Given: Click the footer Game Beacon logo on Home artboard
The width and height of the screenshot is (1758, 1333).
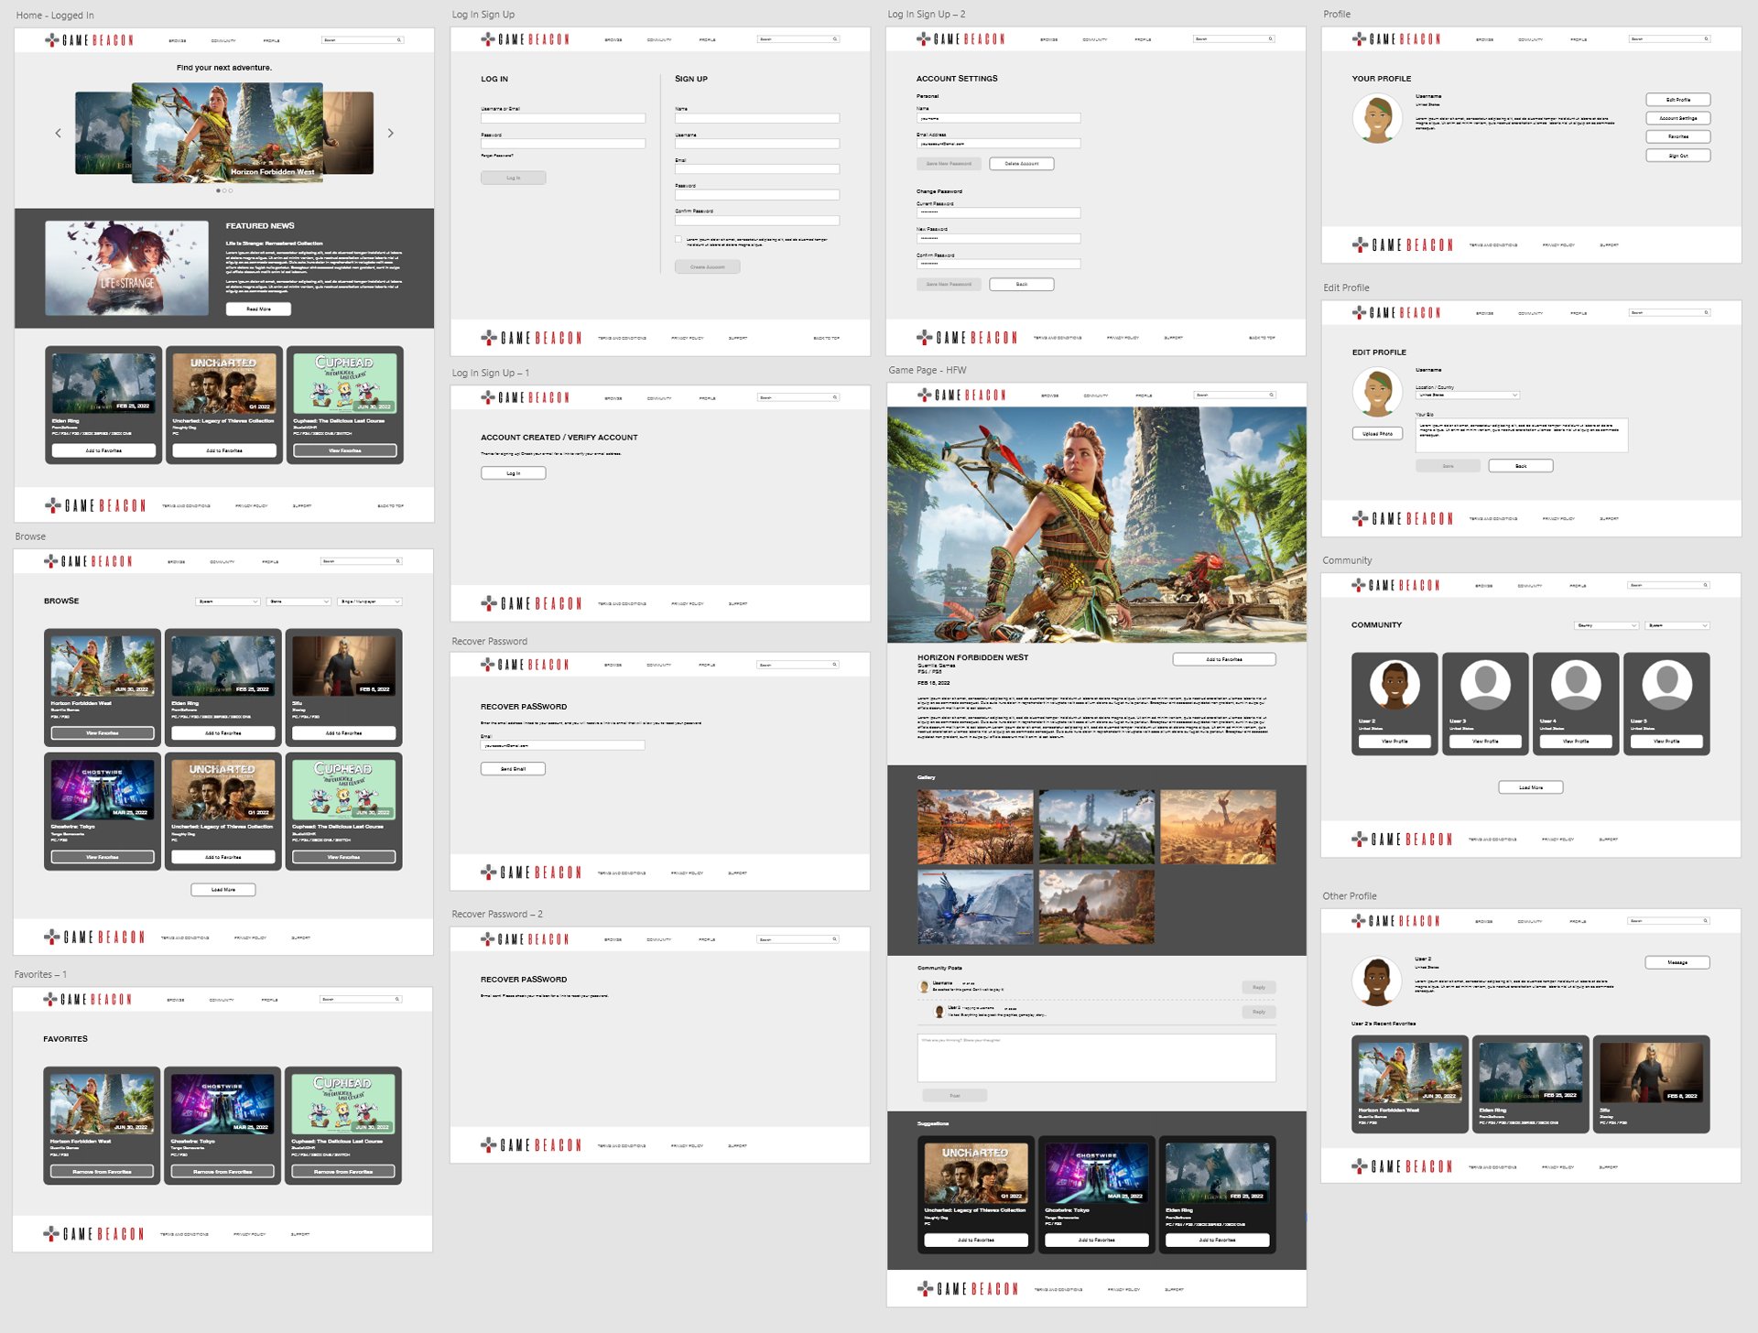Looking at the screenshot, I should coord(95,505).
